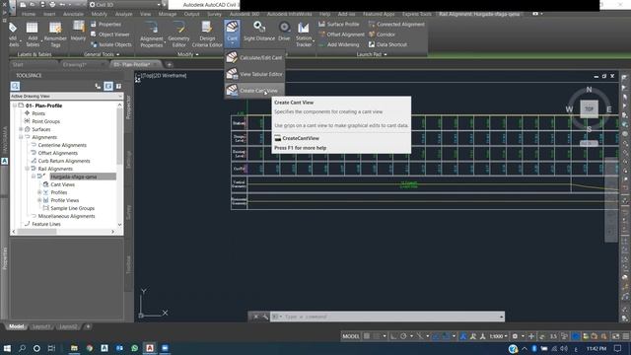Image resolution: width=631 pixels, height=355 pixels.
Task: Open Properties in General Tools
Action: click(x=105, y=24)
